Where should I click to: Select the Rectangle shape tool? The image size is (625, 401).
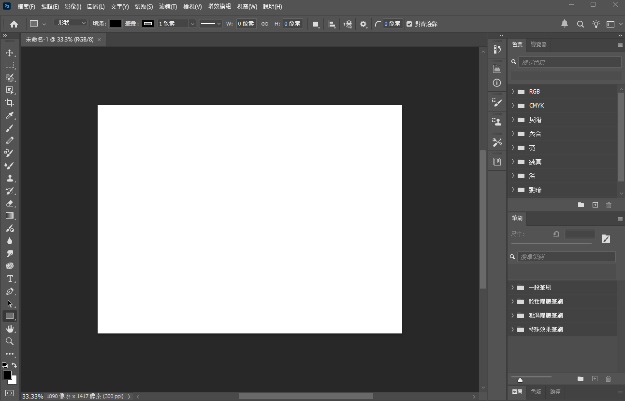(x=9, y=316)
